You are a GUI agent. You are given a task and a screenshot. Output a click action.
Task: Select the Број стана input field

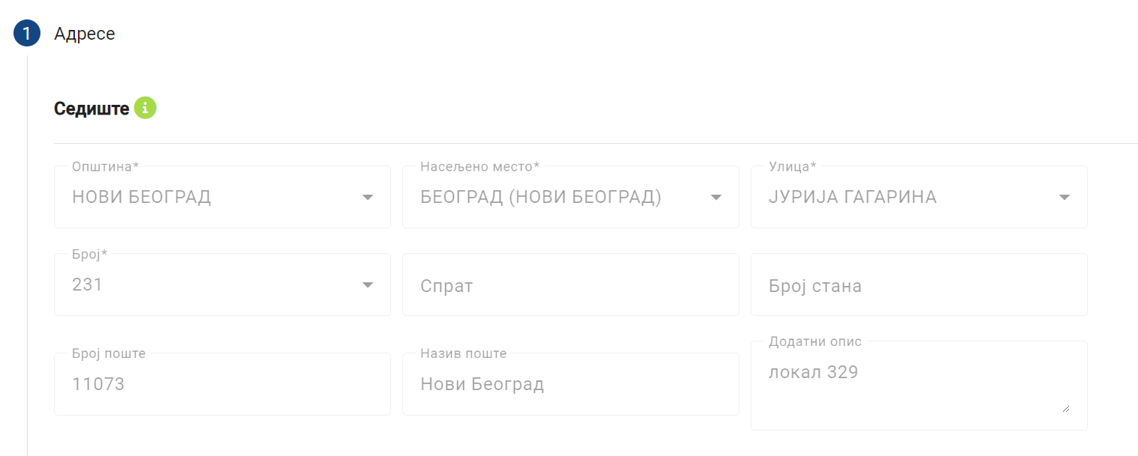[918, 285]
